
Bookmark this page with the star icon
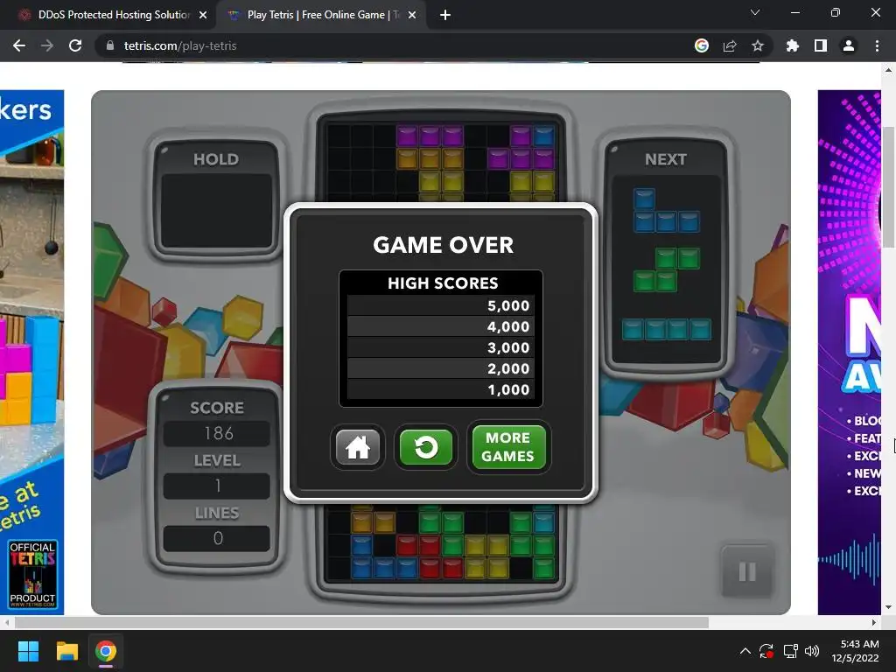coord(758,45)
